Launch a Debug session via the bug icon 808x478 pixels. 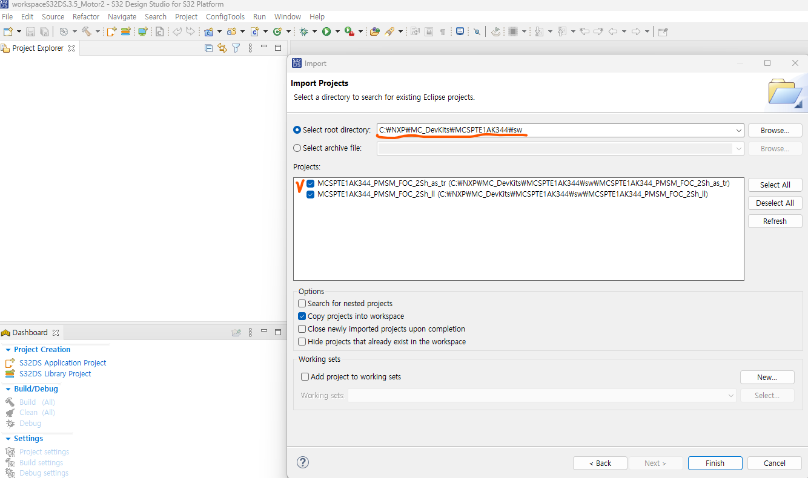[x=305, y=31]
